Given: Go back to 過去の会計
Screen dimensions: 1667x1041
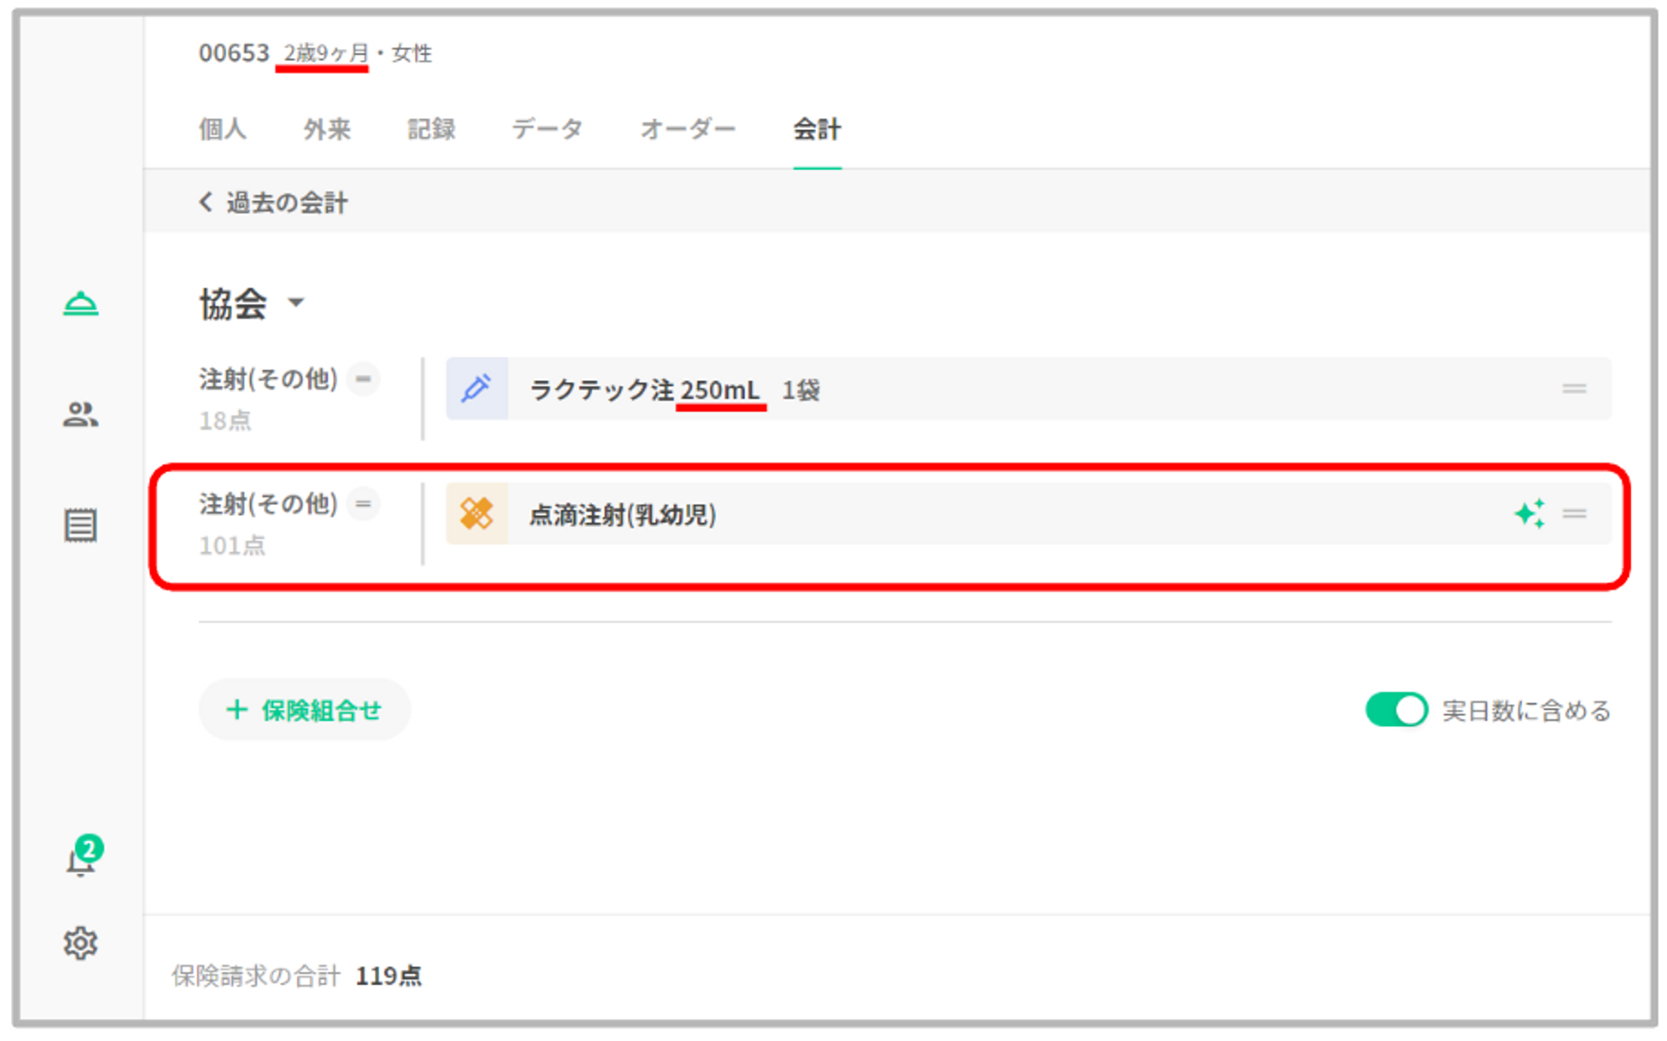Looking at the screenshot, I should pyautogui.click(x=273, y=203).
